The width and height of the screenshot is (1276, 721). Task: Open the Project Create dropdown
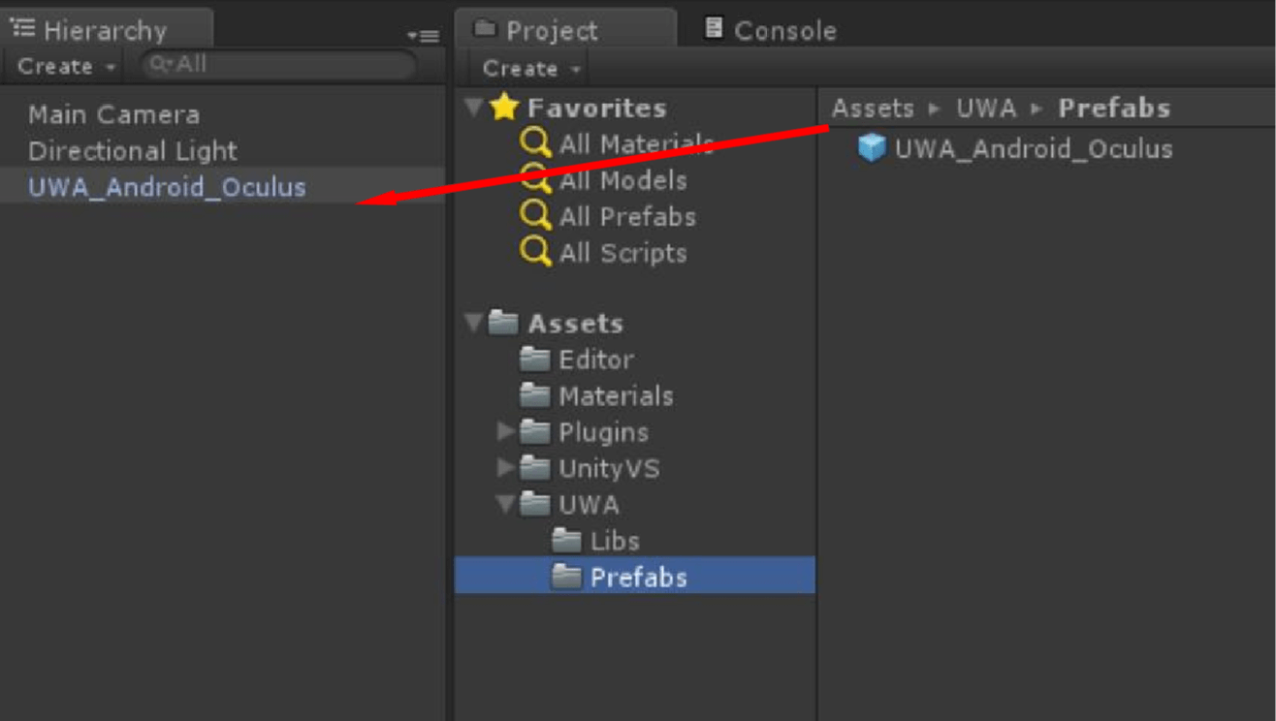[x=531, y=69]
